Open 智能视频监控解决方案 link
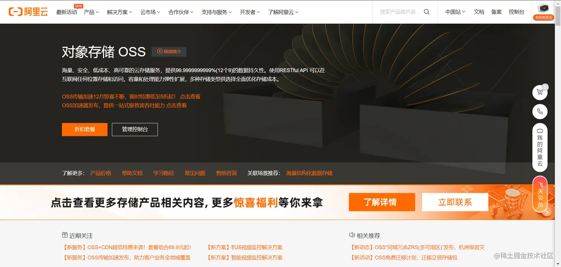 (245, 257)
